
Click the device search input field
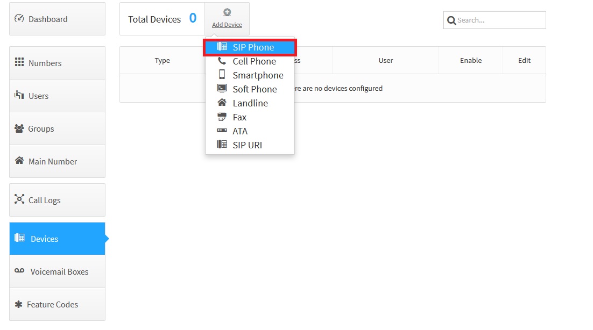(499, 20)
